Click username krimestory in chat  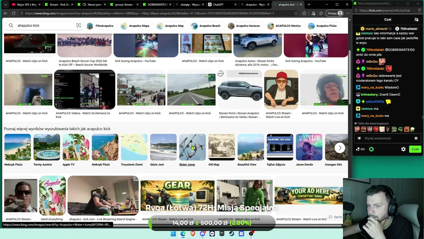click(x=369, y=95)
